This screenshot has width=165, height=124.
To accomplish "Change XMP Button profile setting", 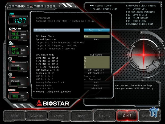I will coord(97,70).
